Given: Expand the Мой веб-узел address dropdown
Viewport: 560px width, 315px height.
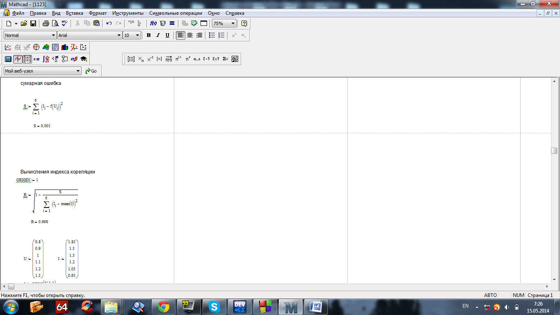Looking at the screenshot, I should pyautogui.click(x=78, y=71).
